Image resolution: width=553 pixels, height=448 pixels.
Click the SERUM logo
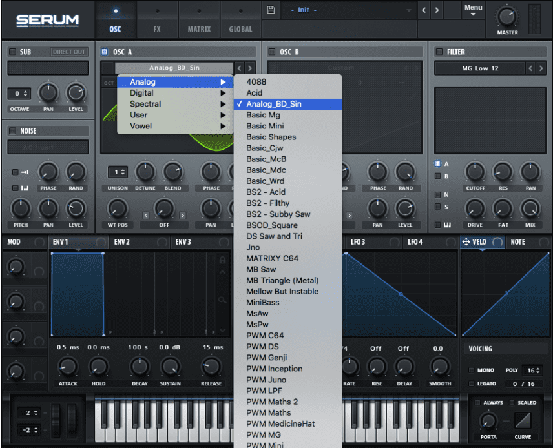[48, 21]
